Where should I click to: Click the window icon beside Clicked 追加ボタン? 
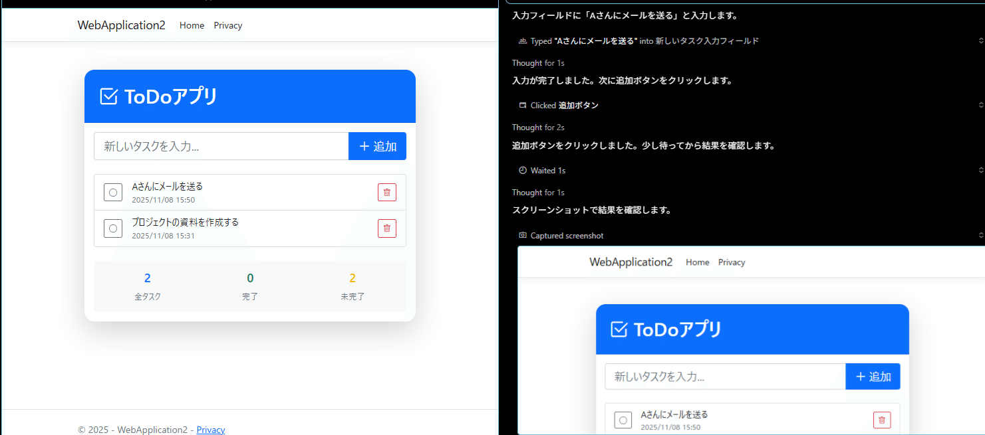[523, 106]
